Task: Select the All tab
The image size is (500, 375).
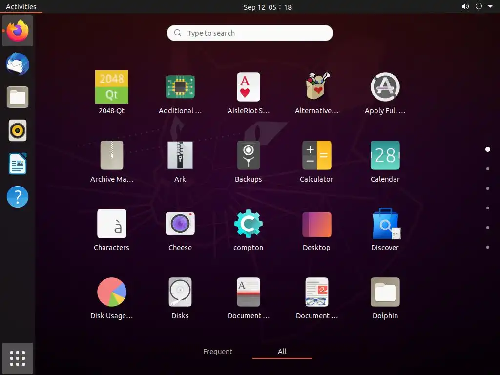Action: click(x=282, y=352)
